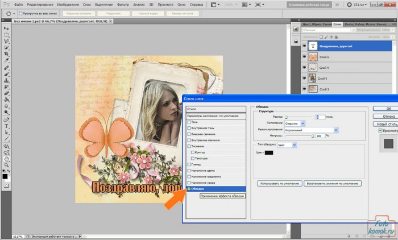
Task: Select the History Brush tool
Action: pyautogui.click(x=6, y=87)
